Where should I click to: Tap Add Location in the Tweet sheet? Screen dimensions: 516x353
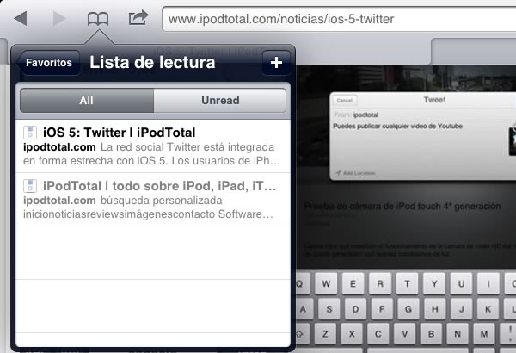coord(356,173)
